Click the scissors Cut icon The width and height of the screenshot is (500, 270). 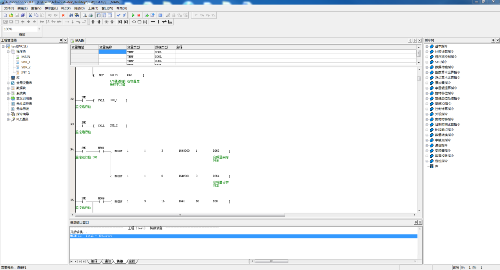coord(30,15)
